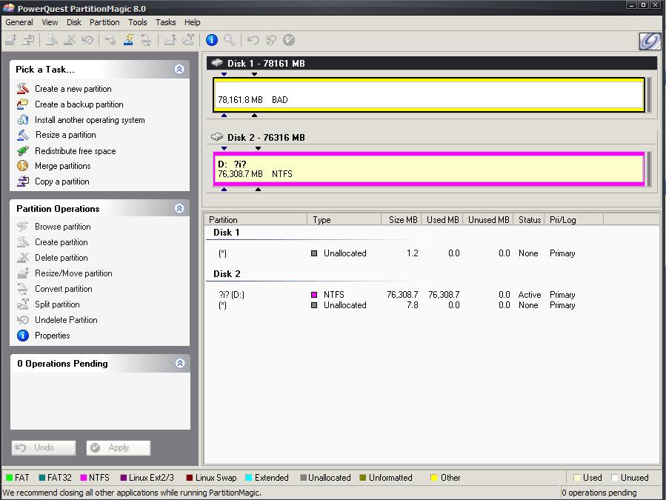The image size is (666, 500).
Task: Click the Create a new partition task icon
Action: pyautogui.click(x=23, y=89)
